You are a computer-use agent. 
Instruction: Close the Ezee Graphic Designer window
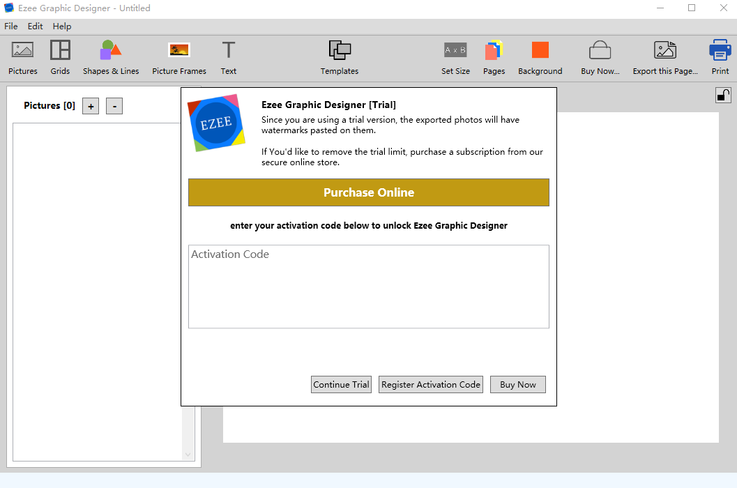click(723, 8)
